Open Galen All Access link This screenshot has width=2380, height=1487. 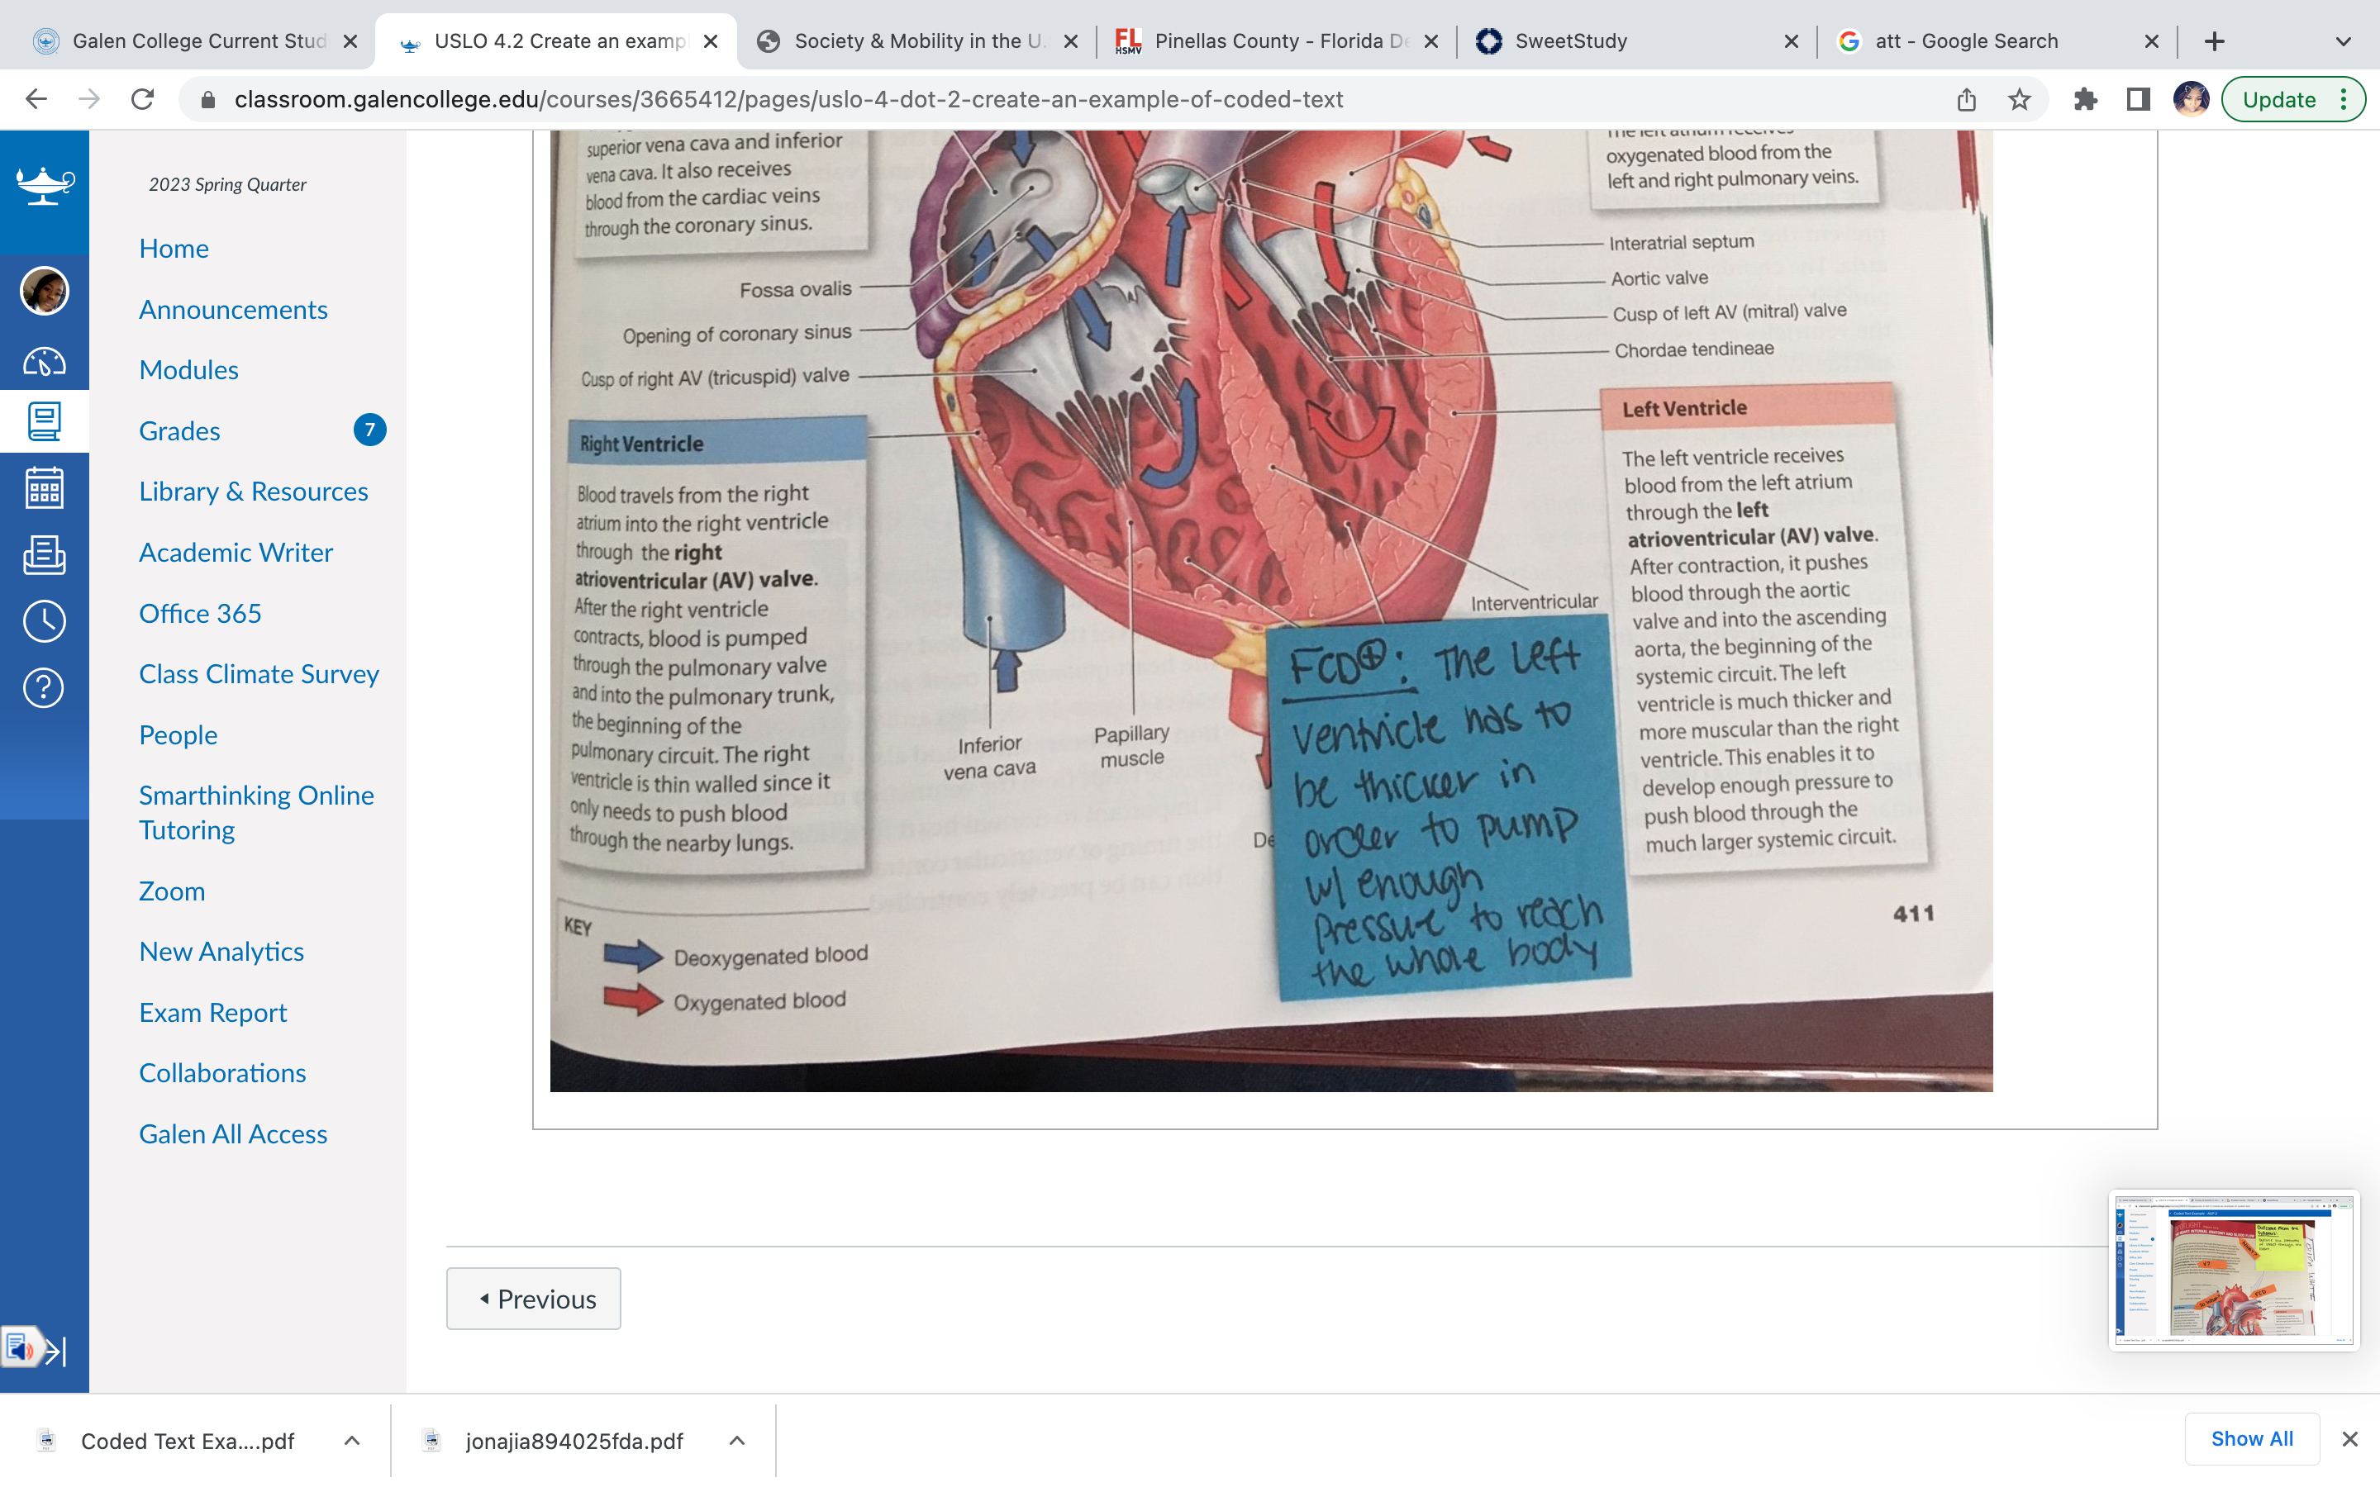233,1133
